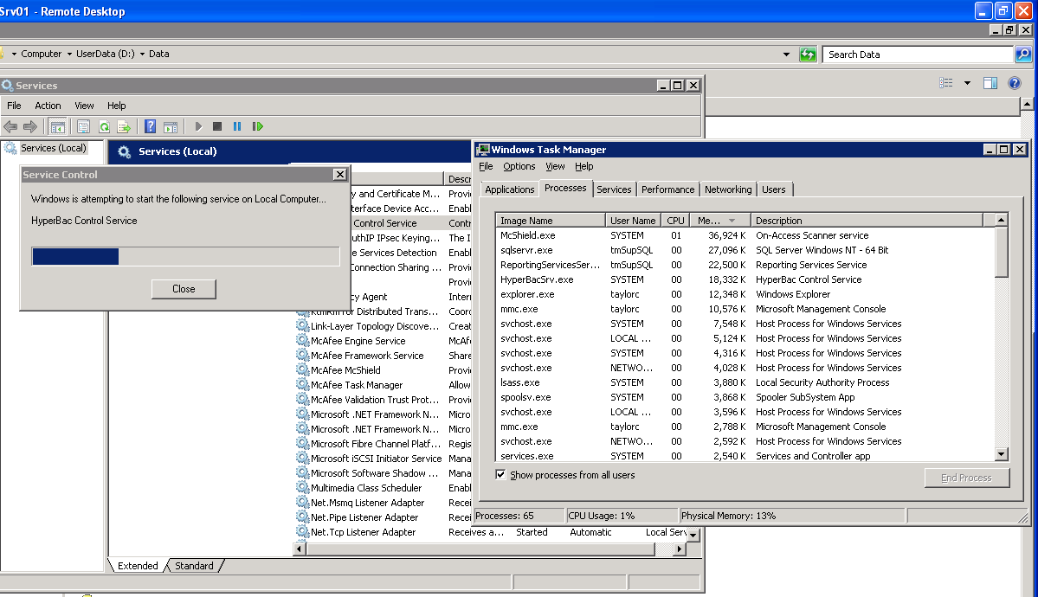
Task: Open the Action menu in Services
Action: (x=48, y=106)
